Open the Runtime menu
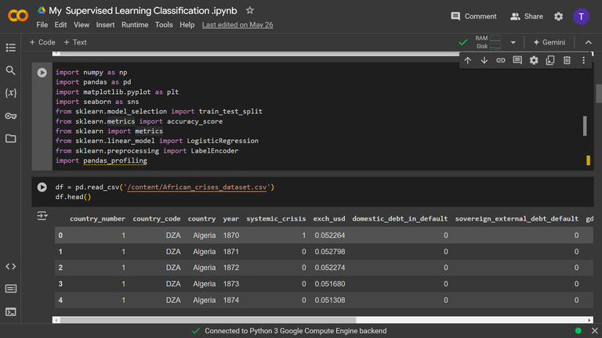This screenshot has height=338, width=602. (x=135, y=25)
